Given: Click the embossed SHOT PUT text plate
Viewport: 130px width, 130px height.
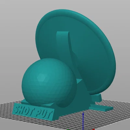Looking at the screenshot, I should [34, 111].
